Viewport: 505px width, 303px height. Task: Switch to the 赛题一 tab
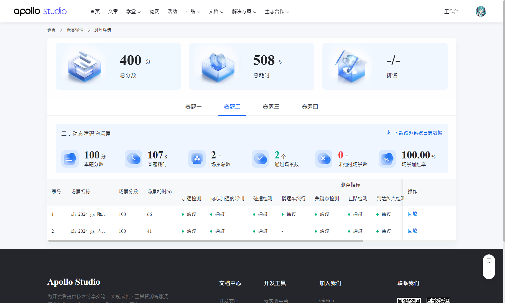pyautogui.click(x=193, y=107)
